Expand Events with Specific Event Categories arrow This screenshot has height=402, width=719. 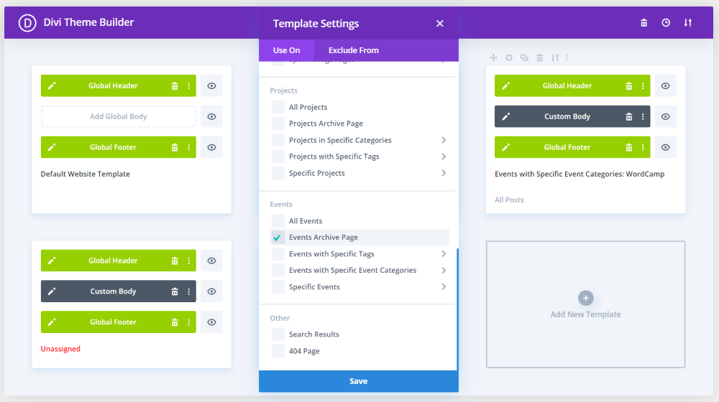[444, 270]
